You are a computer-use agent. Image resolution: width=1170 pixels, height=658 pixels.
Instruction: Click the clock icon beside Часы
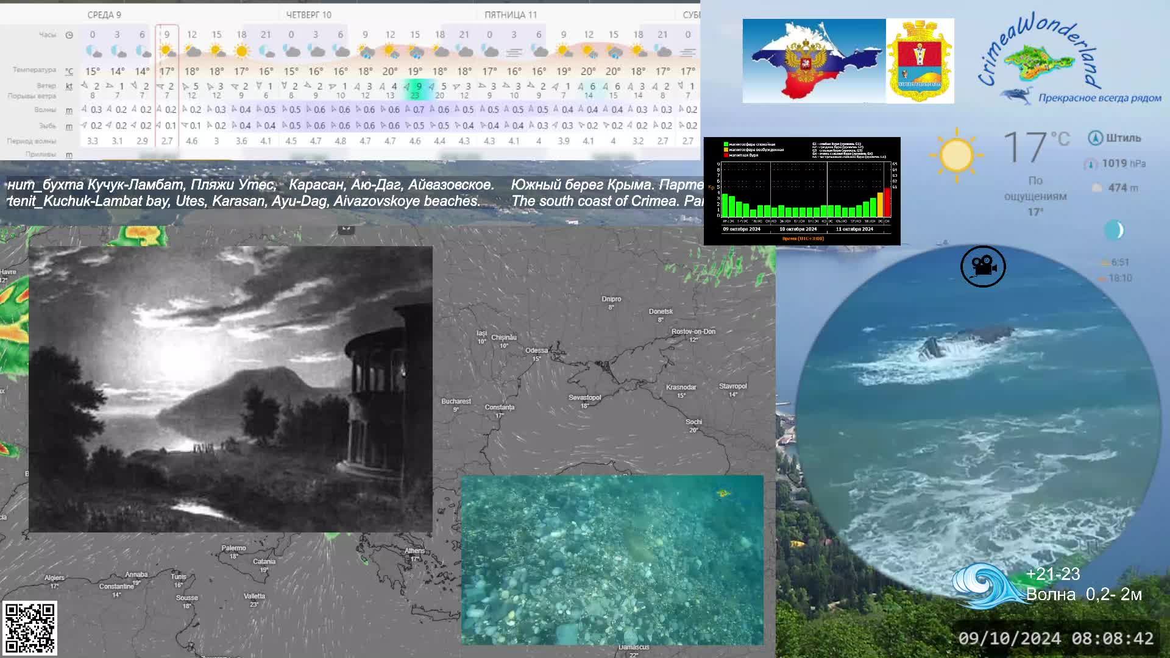click(69, 35)
